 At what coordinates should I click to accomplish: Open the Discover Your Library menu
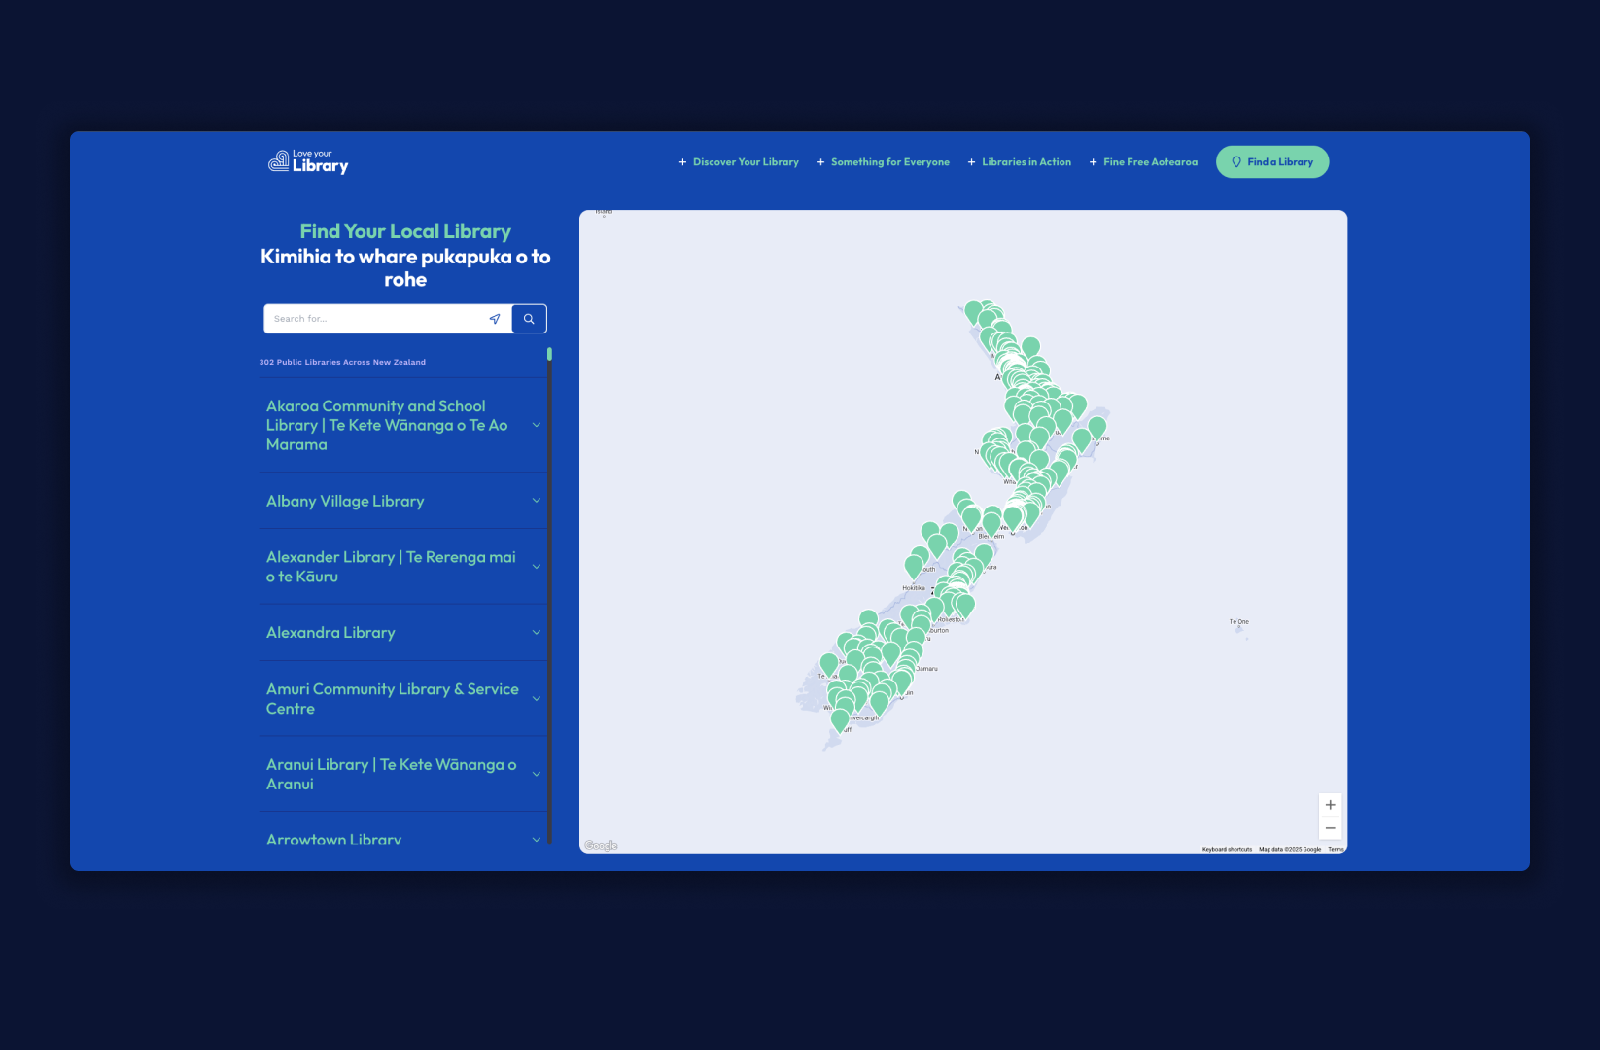point(739,162)
